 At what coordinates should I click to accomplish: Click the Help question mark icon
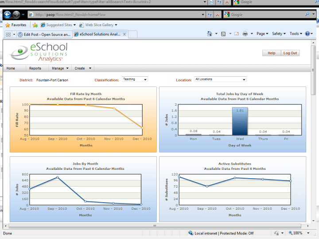307,34
